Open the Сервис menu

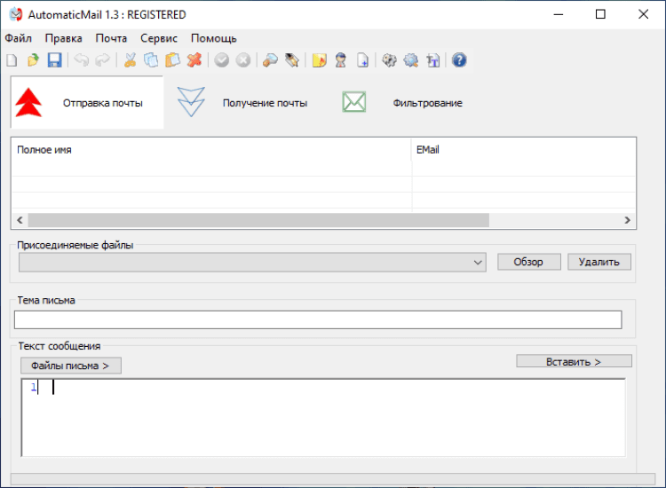(x=159, y=38)
